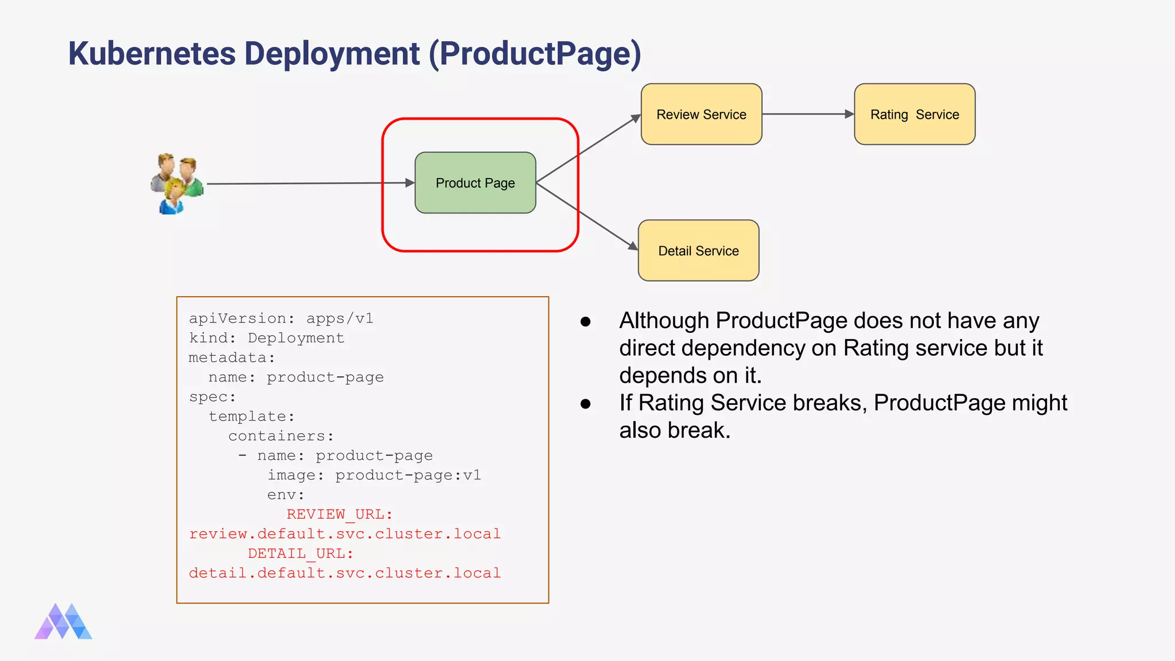Click the arrow from Review to Rating Service
This screenshot has height=661, width=1175.
click(x=808, y=114)
